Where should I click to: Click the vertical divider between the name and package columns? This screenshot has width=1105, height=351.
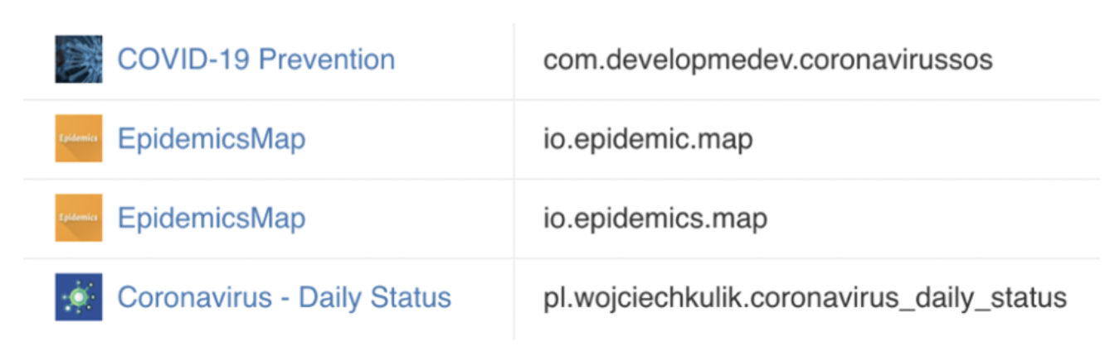tap(514, 179)
